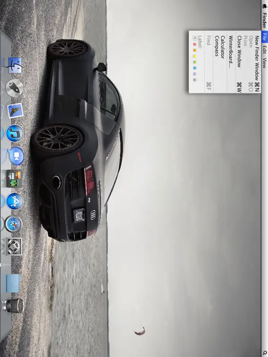Open the View menu
Image resolution: width=268 pixels, height=357 pixels.
tap(264, 62)
